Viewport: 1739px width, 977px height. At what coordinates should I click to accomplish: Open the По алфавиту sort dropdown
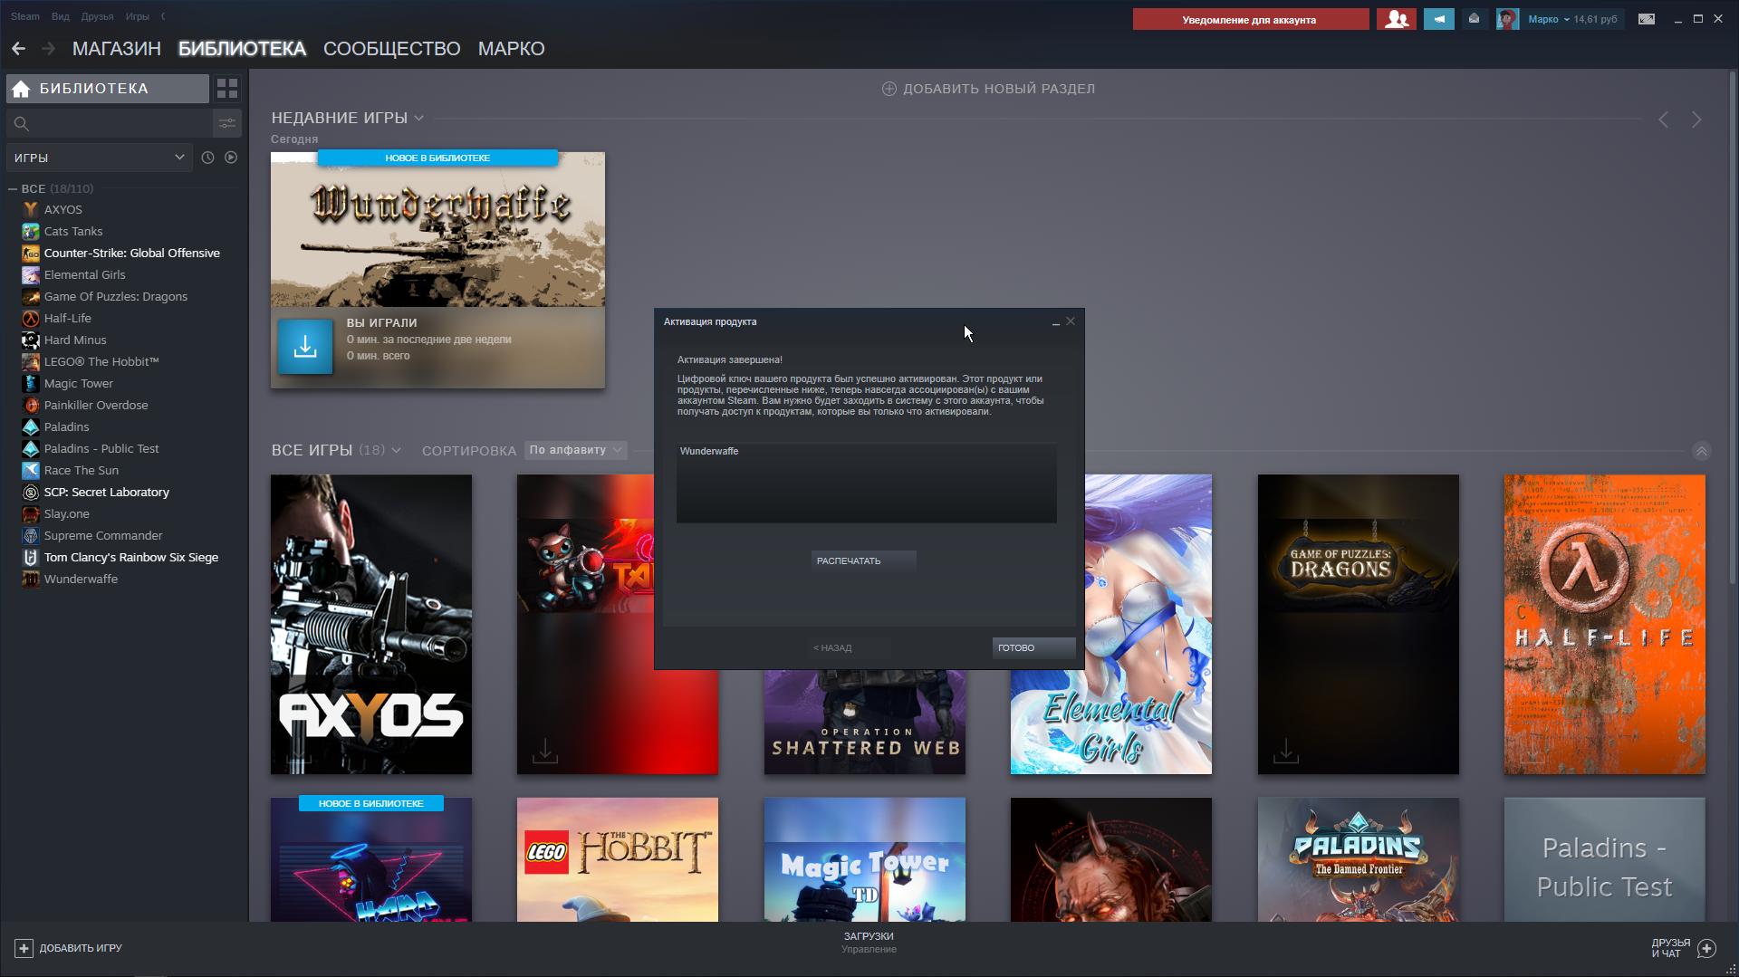[x=576, y=450]
